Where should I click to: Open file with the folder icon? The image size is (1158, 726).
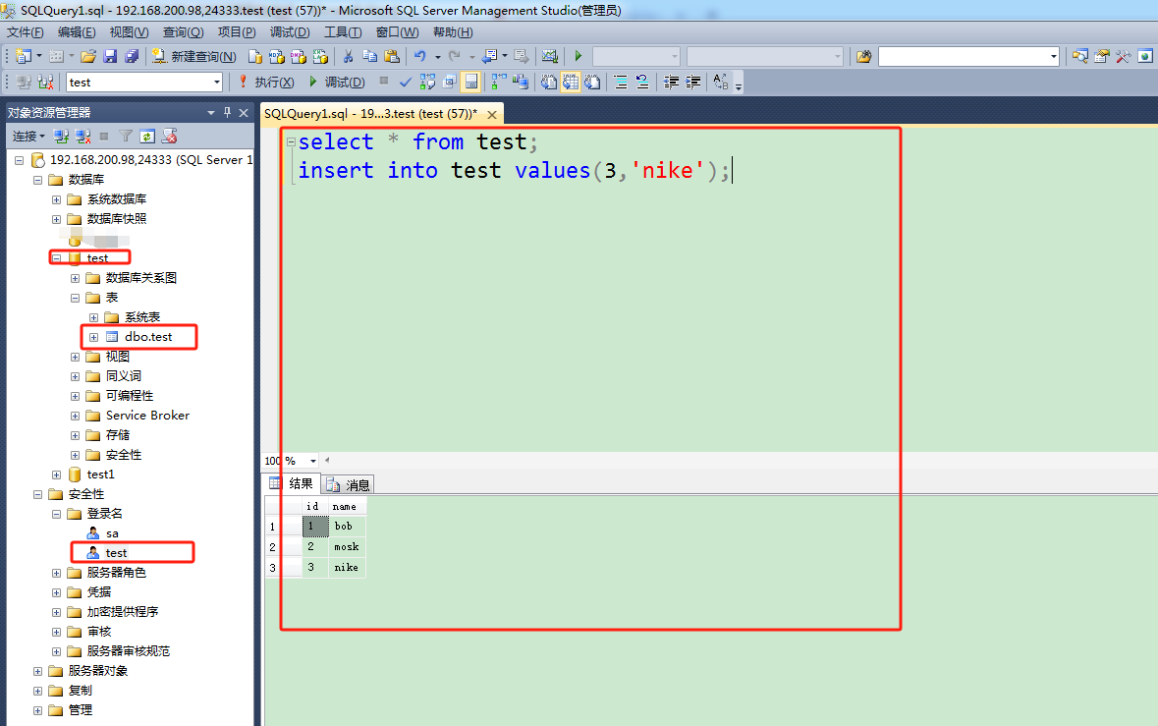tap(88, 56)
